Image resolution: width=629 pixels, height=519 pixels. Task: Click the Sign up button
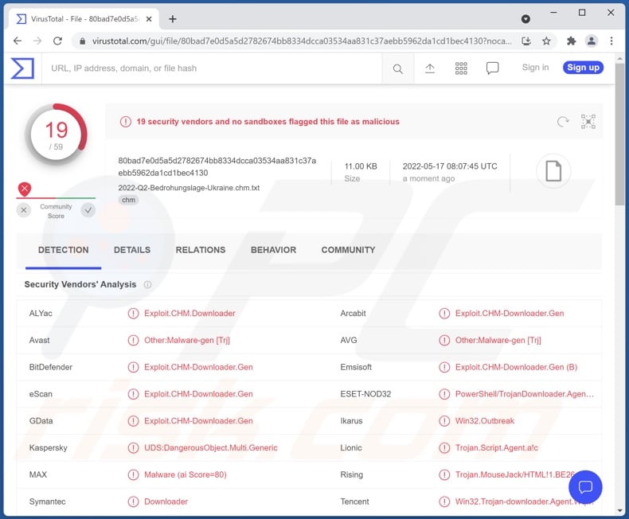583,68
